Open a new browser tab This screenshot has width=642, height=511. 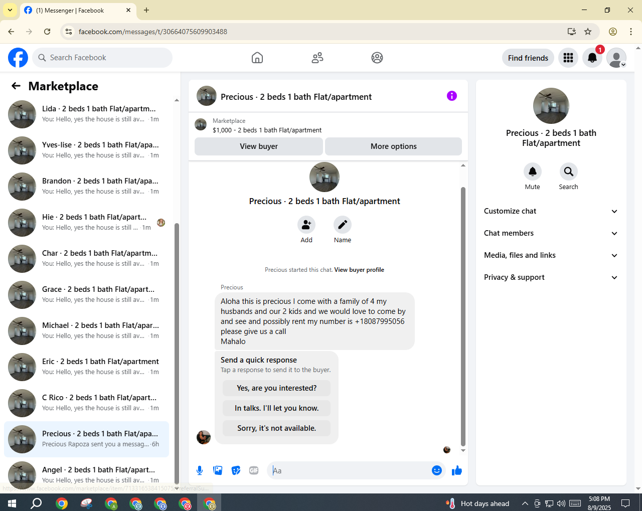146,10
